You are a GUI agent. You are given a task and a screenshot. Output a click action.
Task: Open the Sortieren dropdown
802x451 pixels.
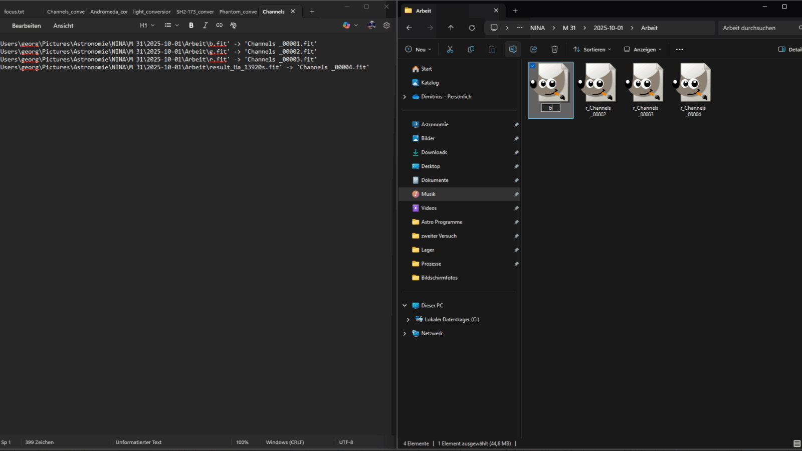click(592, 50)
